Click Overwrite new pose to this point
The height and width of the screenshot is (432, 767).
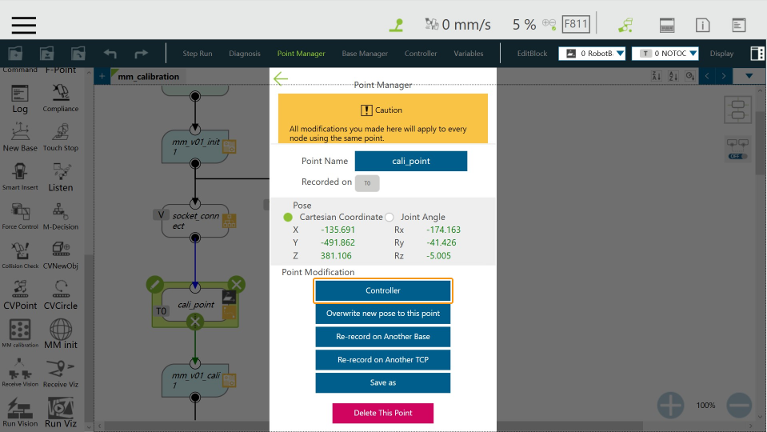tap(383, 314)
